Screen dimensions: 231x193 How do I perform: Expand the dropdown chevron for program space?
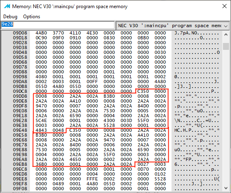point(226,26)
